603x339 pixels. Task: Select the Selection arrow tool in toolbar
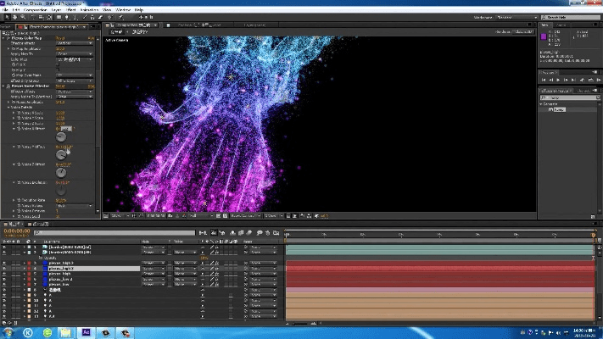(8, 16)
